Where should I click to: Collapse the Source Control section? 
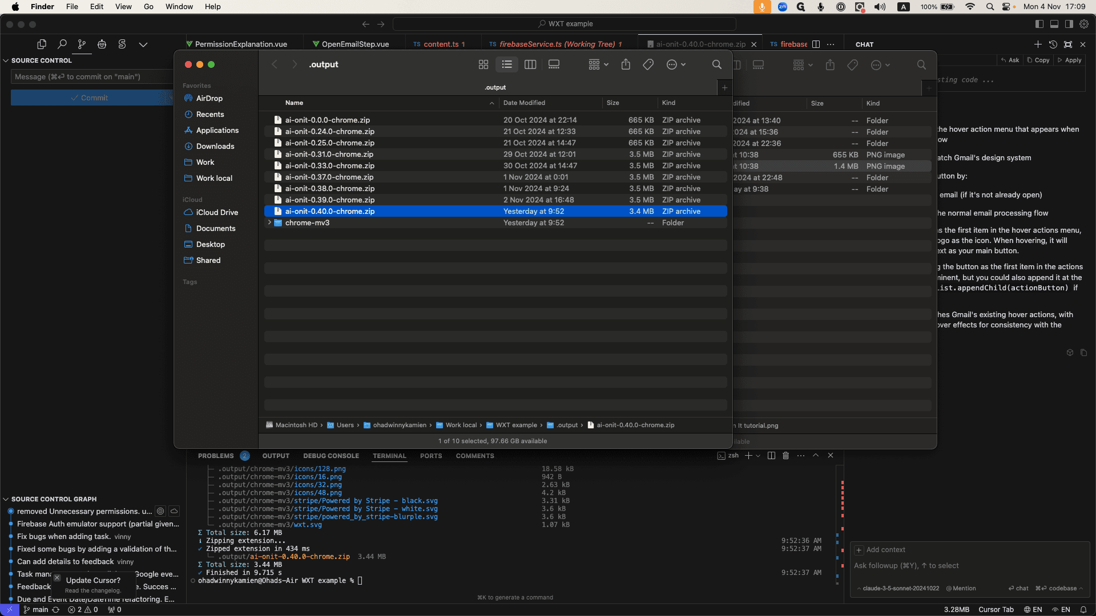pos(6,60)
